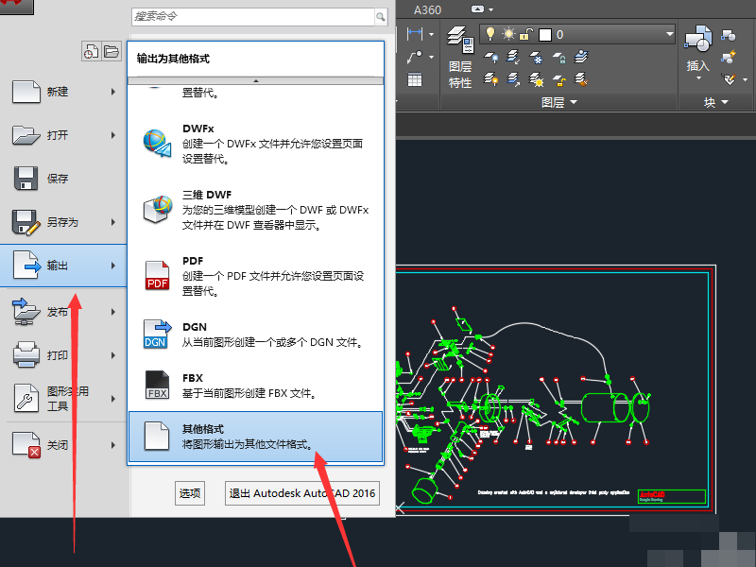This screenshot has width=756, height=567.
Task: Click the Lock layer padlock icon
Action: (x=558, y=58)
